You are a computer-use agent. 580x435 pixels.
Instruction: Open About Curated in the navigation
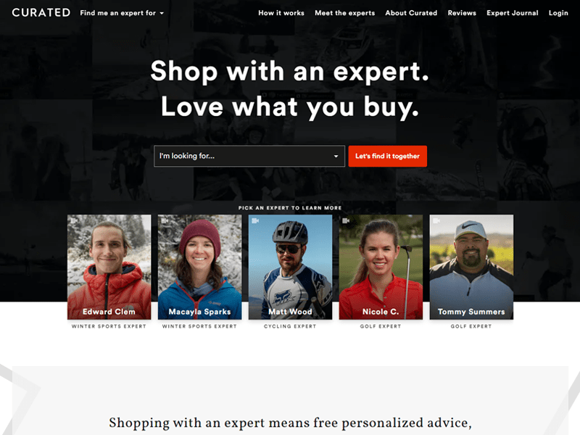click(x=411, y=13)
